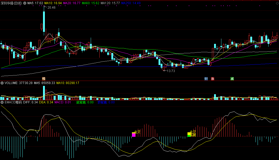Click the MA10: 16.94 label
The image size is (279, 160).
point(53,3)
